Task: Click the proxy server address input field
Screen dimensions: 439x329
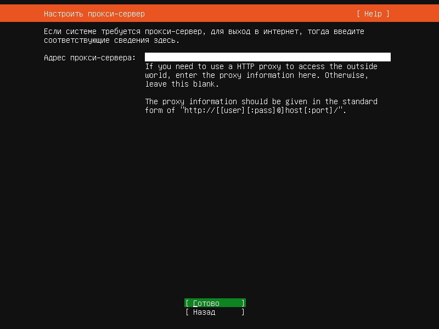Action: click(267, 57)
